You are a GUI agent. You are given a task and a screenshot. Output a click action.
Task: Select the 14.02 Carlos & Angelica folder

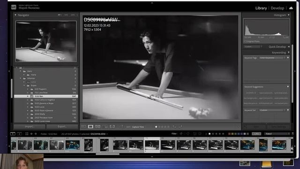pyautogui.click(x=45, y=100)
